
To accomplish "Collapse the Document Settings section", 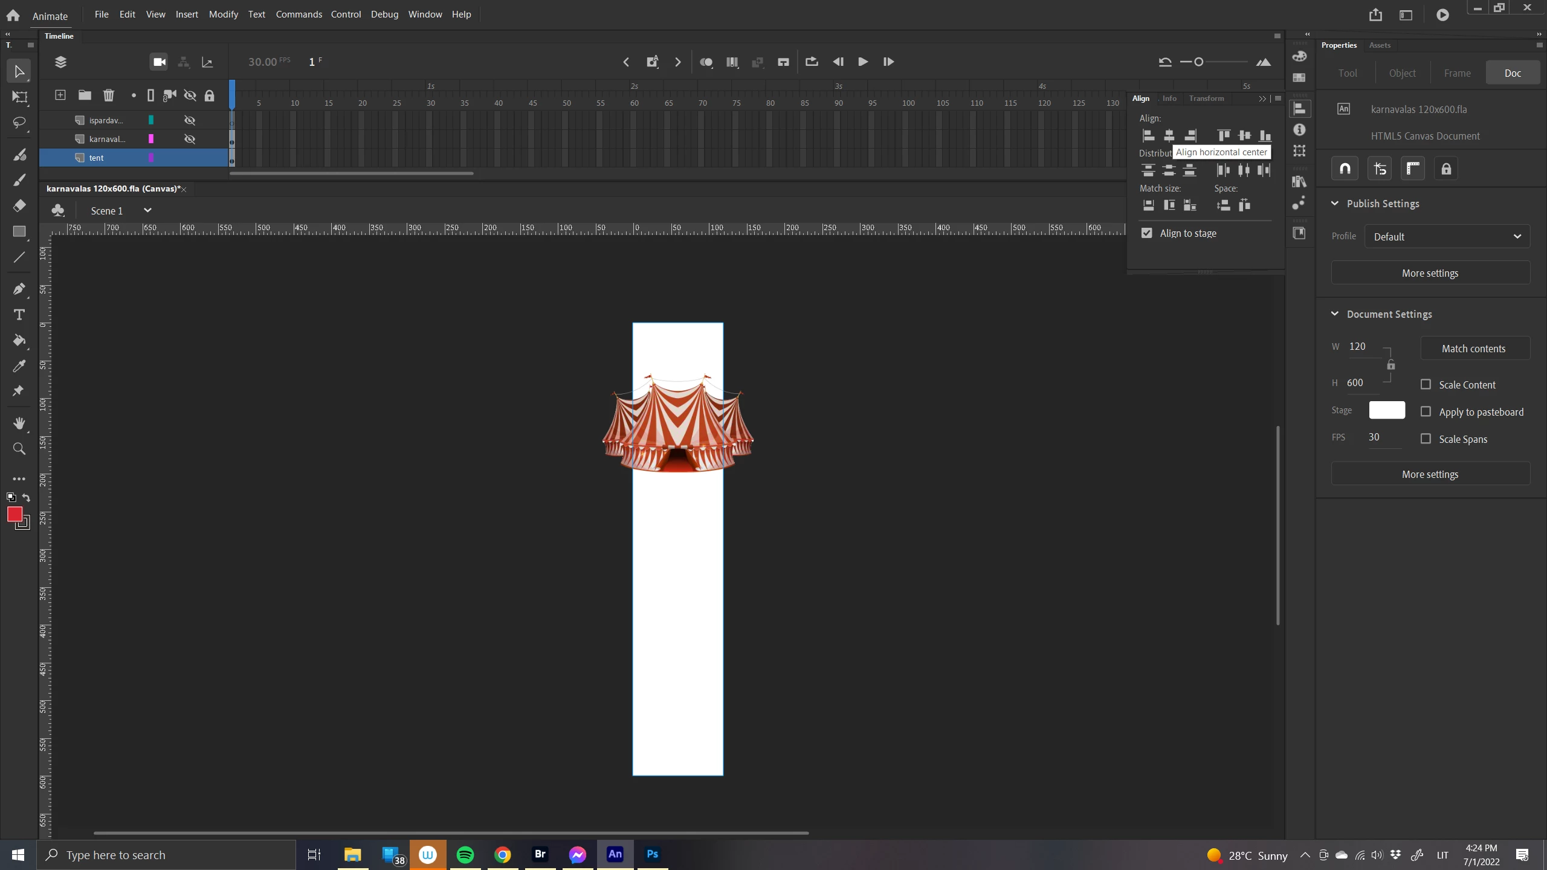I will pyautogui.click(x=1335, y=314).
